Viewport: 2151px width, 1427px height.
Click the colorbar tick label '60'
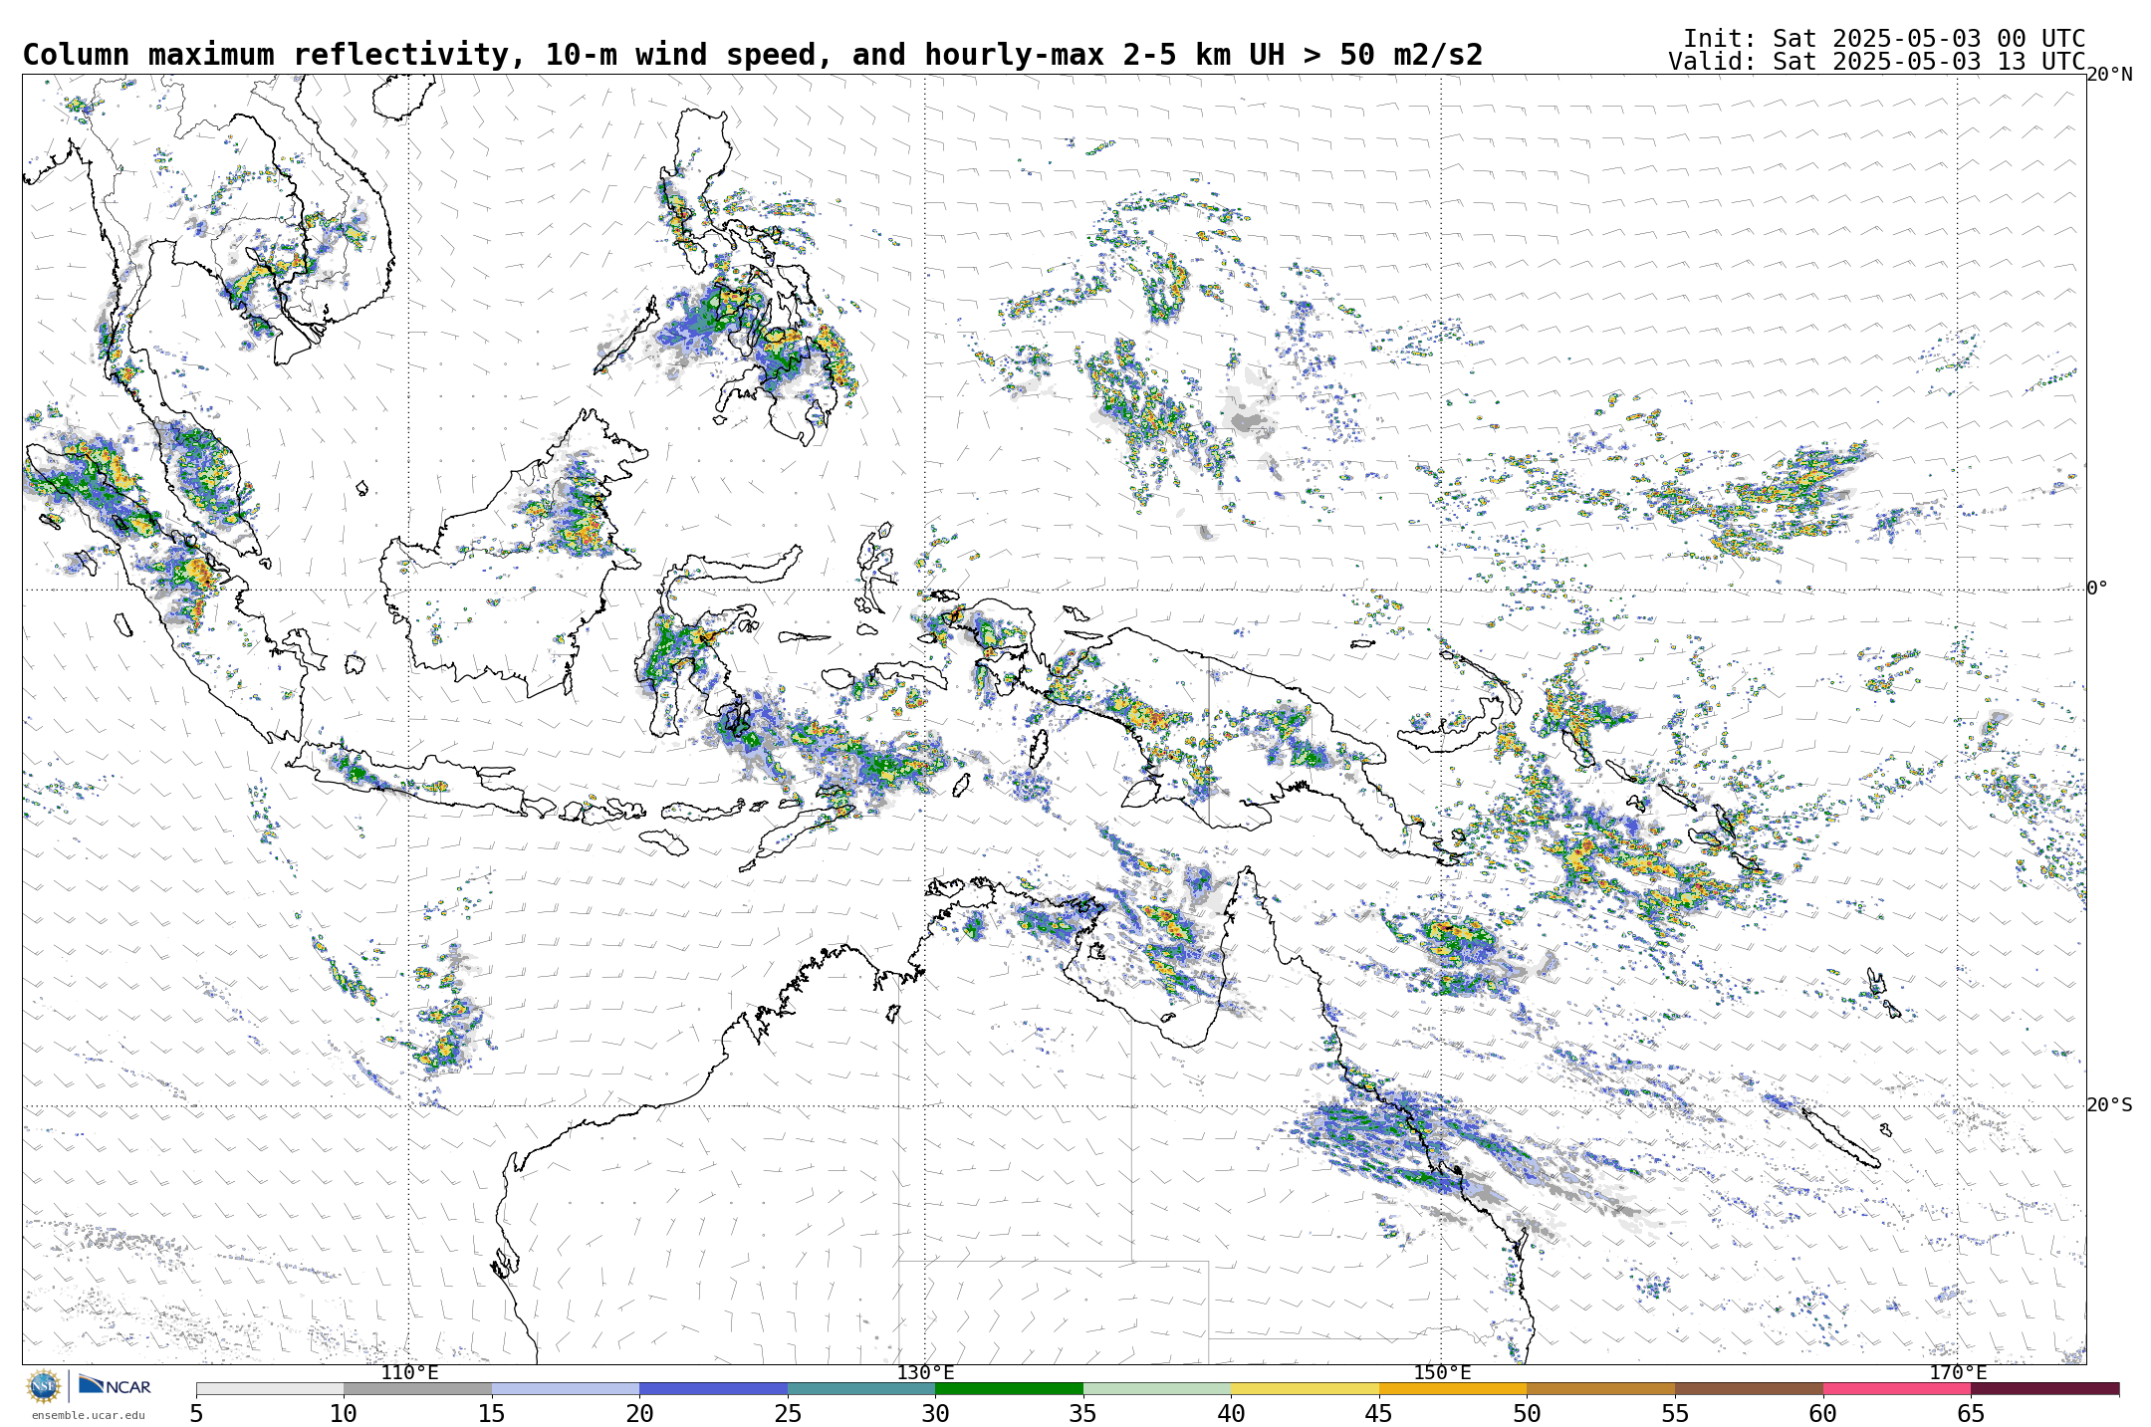coord(1822,1414)
